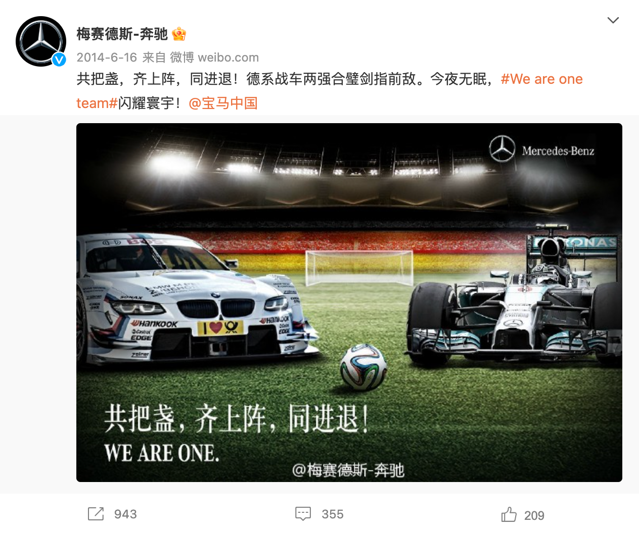639x533 pixels.
Task: Open the 梅赛德斯-奔驰 account name
Action: click(x=122, y=34)
